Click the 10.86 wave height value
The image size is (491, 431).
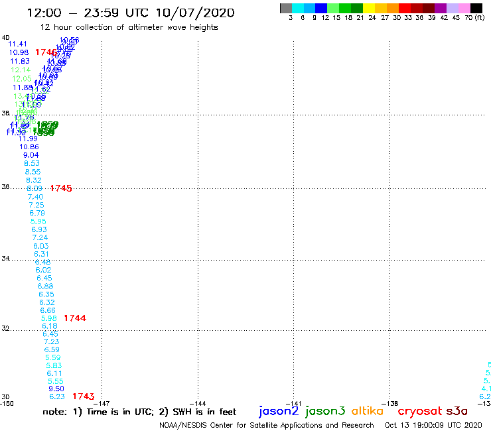point(29,147)
